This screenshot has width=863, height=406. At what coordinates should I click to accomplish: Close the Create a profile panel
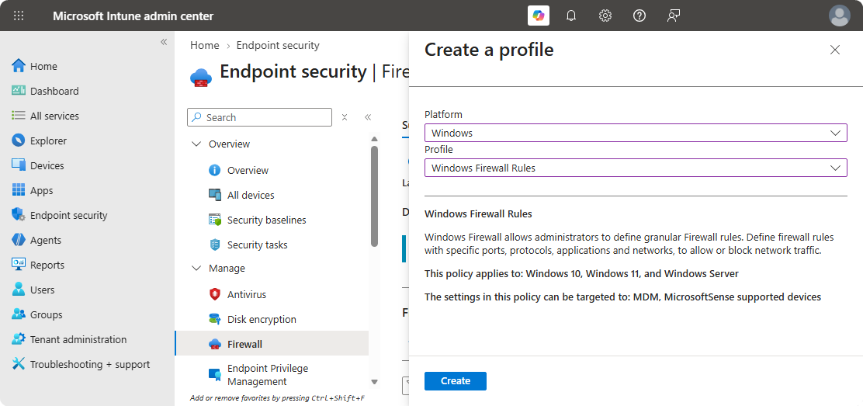[x=835, y=50]
